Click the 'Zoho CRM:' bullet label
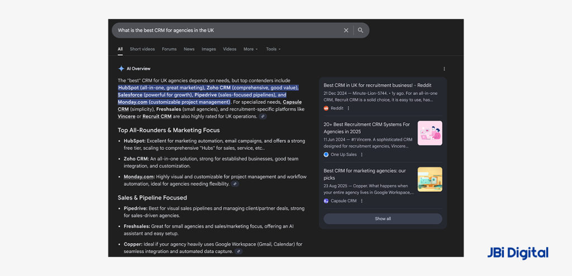This screenshot has height=276, width=572. [x=136, y=159]
